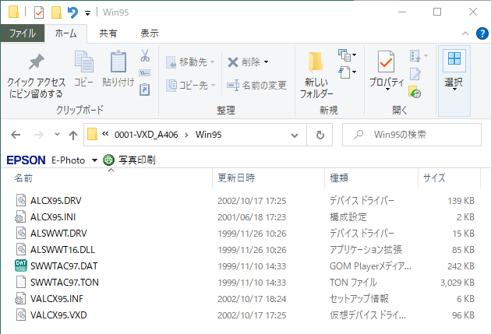This screenshot has height=334, width=491.
Task: Click the Copy path icon
Action: (145, 73)
